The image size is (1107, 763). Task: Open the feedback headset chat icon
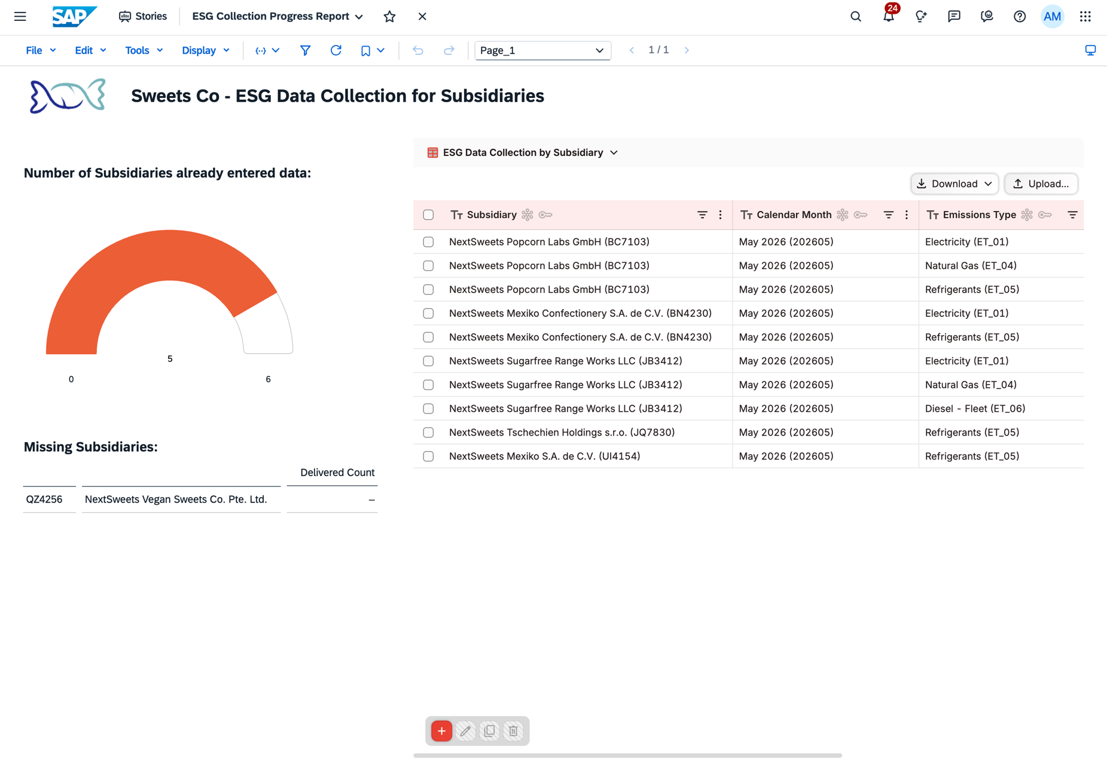pyautogui.click(x=987, y=17)
